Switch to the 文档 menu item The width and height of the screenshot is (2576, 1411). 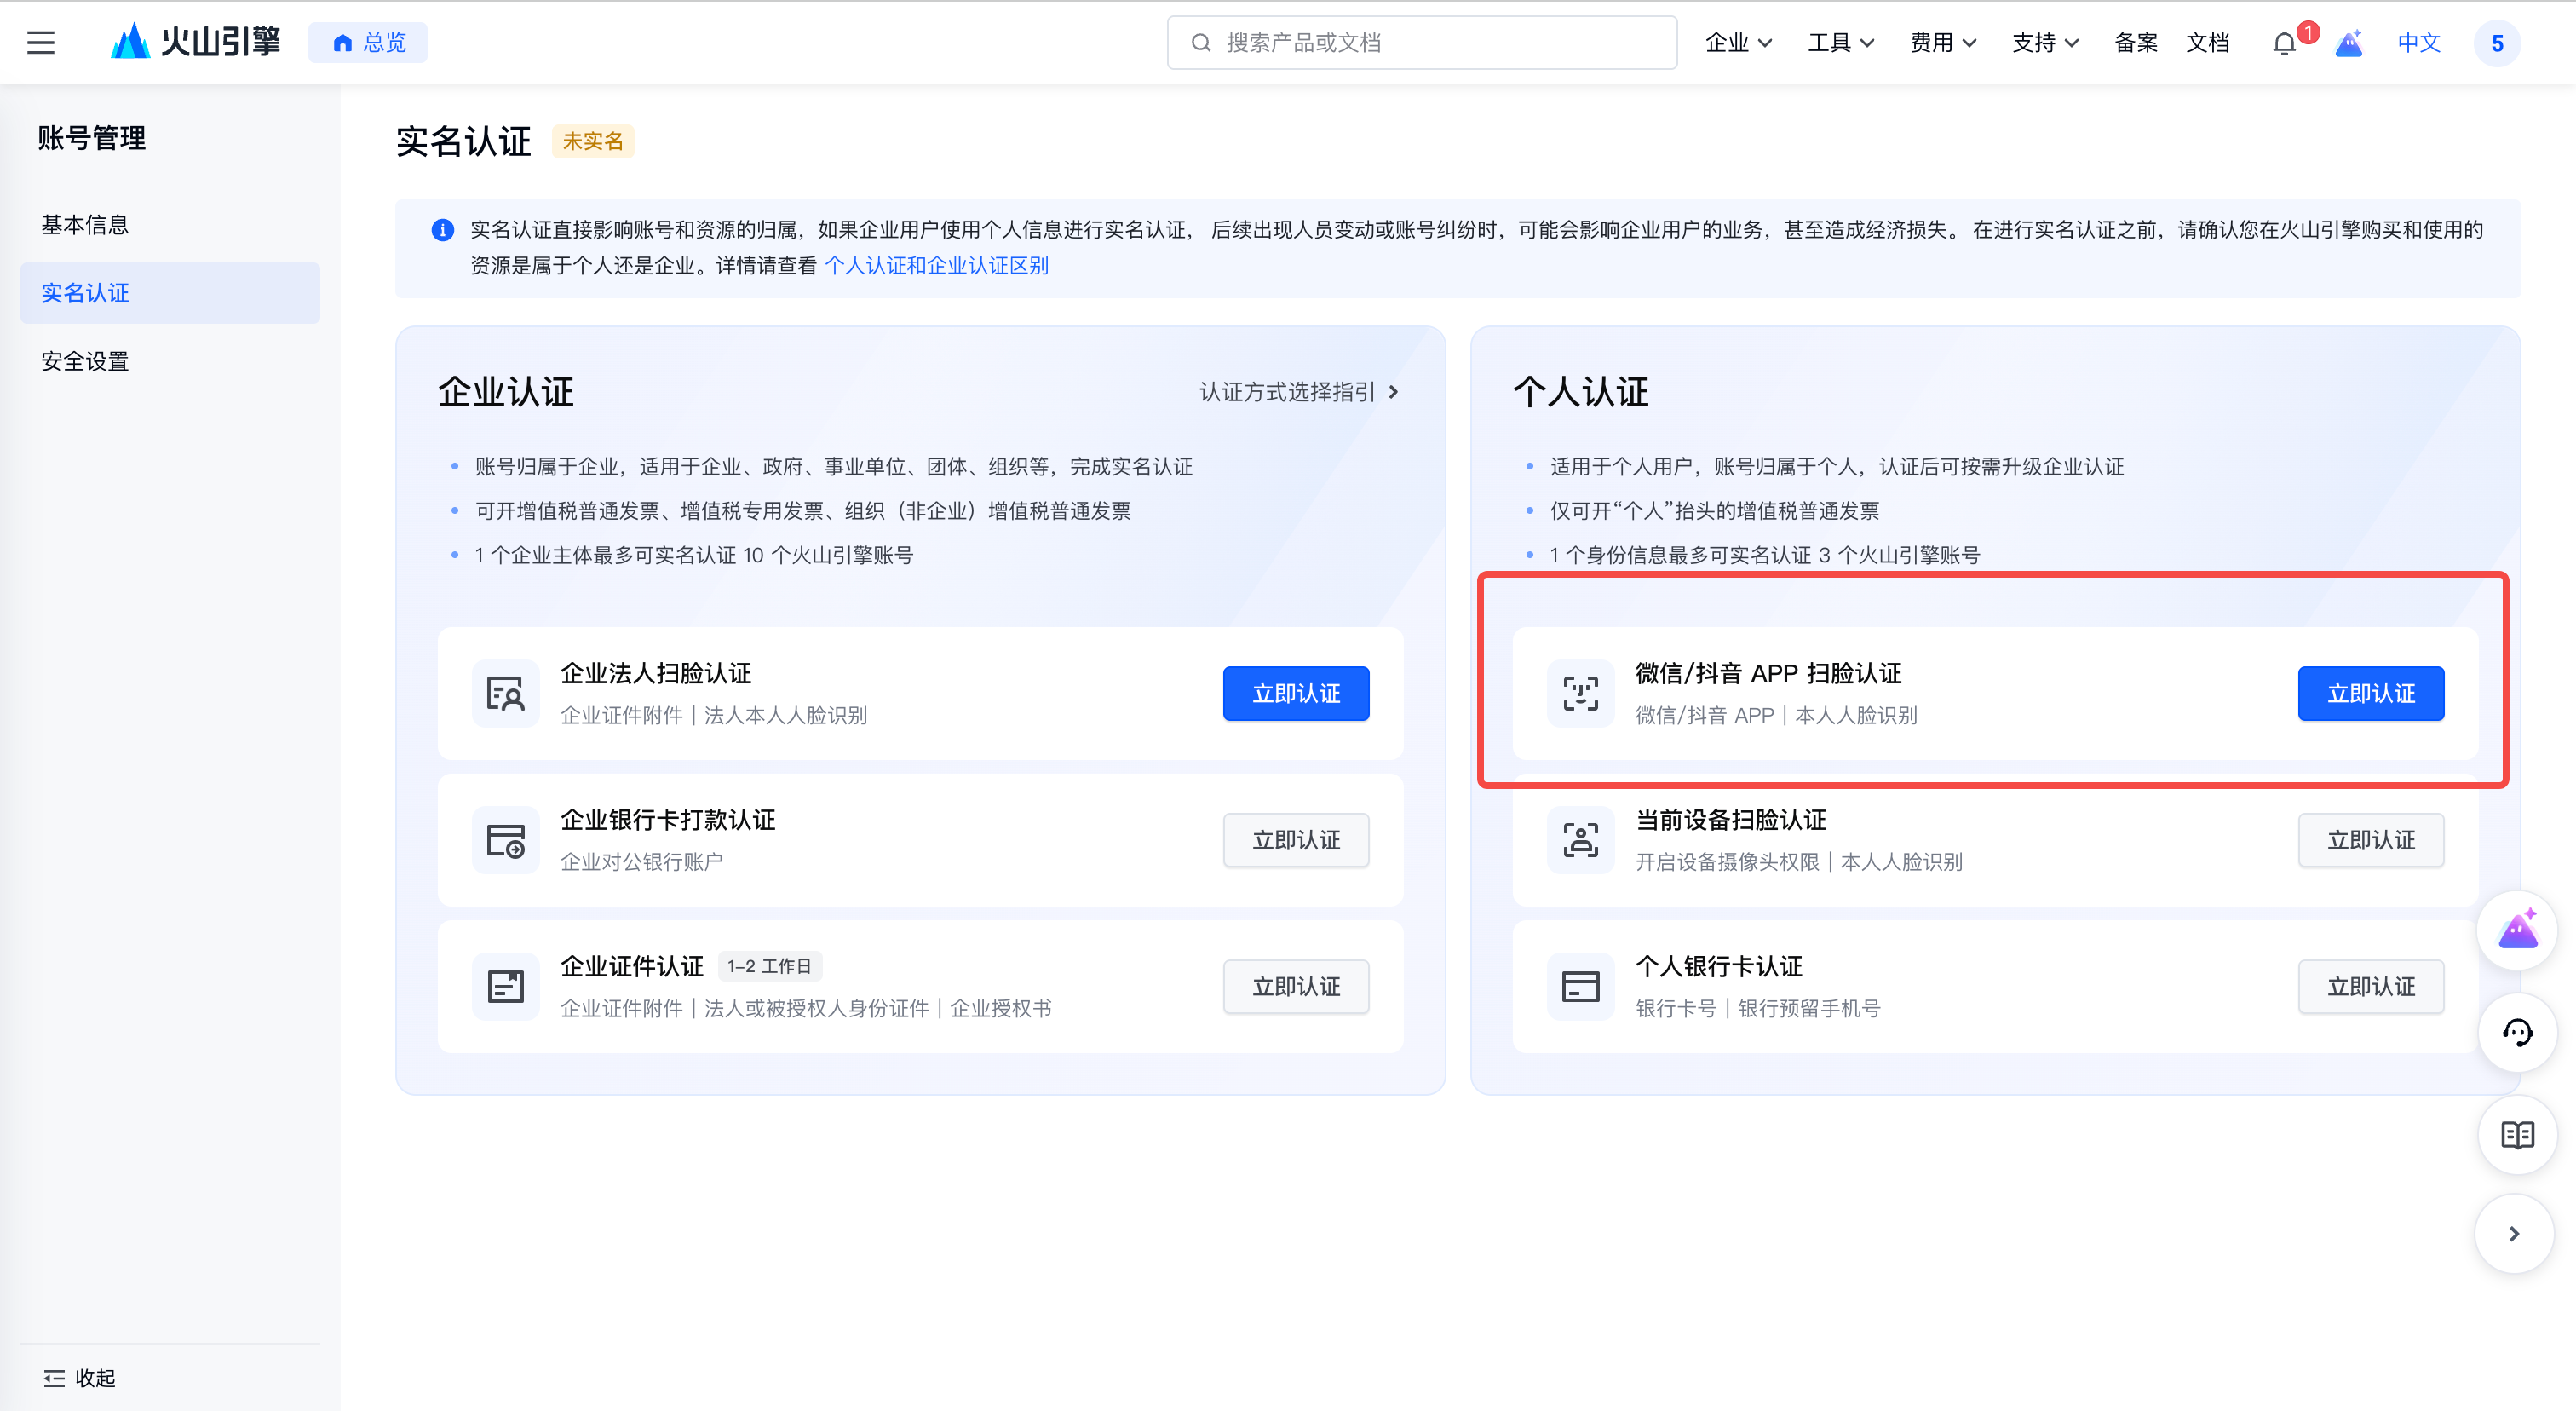click(2208, 42)
